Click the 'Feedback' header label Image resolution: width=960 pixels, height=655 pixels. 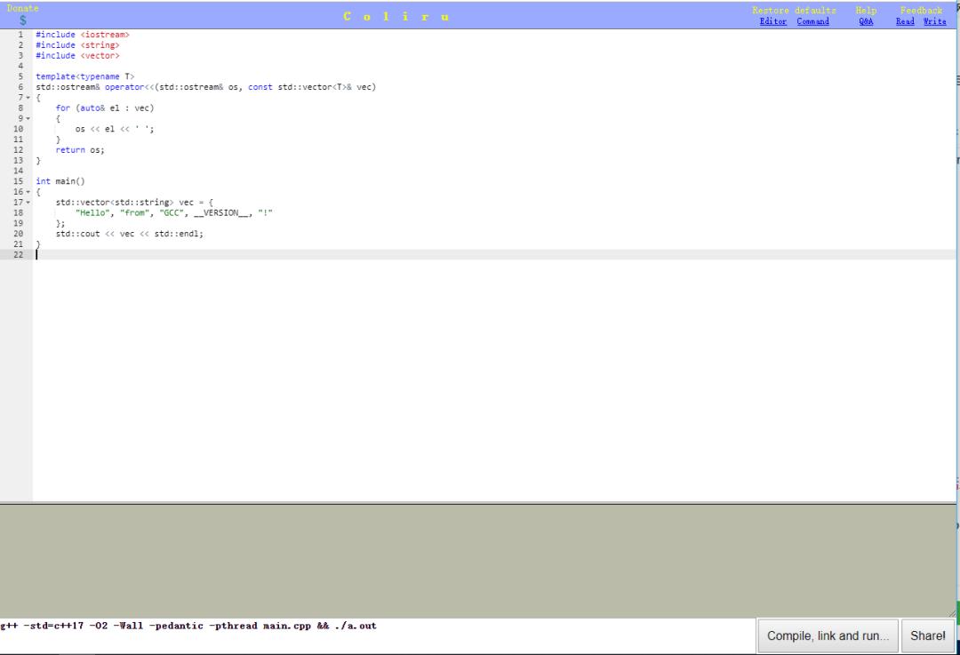tap(921, 11)
